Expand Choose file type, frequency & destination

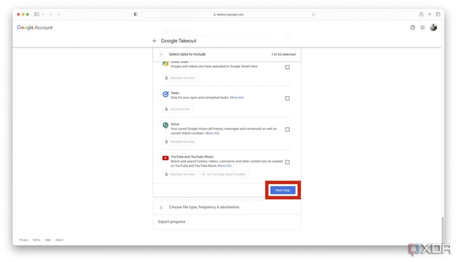pos(204,207)
